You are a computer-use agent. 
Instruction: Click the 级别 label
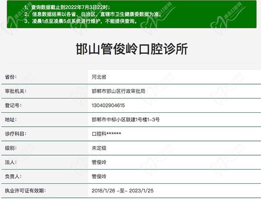[11, 148]
